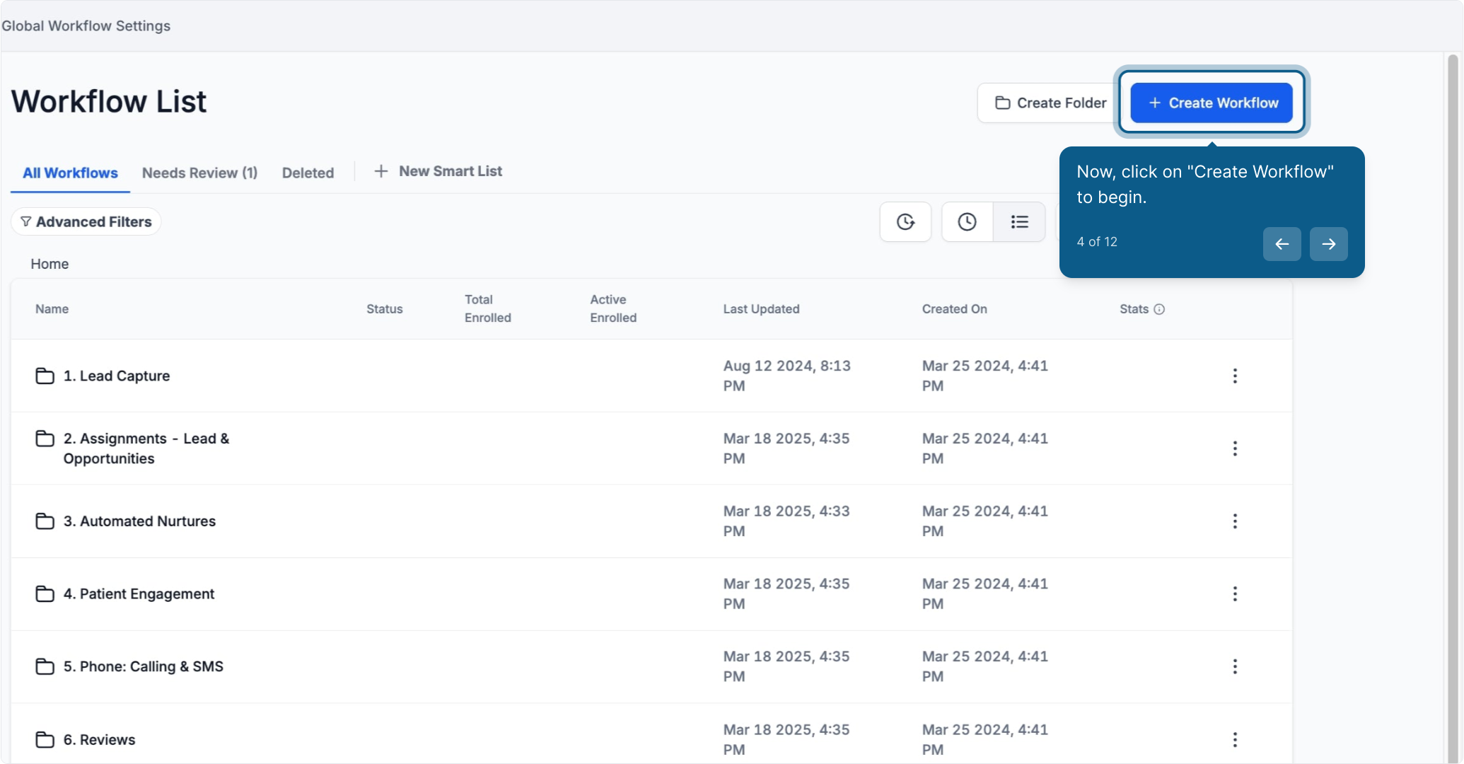
Task: Click the folder icon of 2. Assignments row
Action: 45,439
